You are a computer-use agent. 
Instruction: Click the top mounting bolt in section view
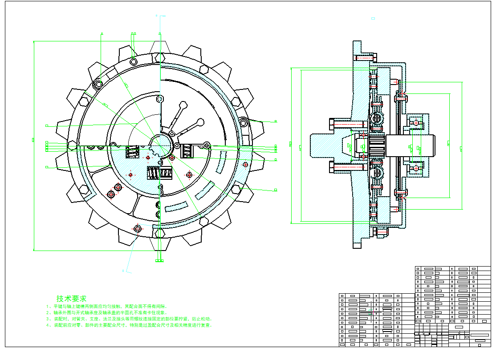tap(366, 57)
